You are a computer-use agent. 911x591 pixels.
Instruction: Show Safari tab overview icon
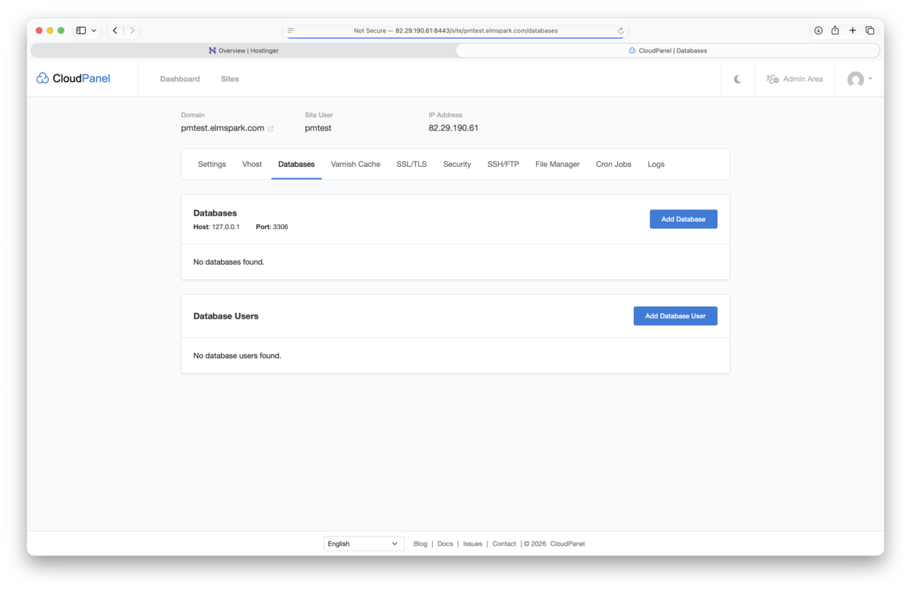[x=870, y=30]
